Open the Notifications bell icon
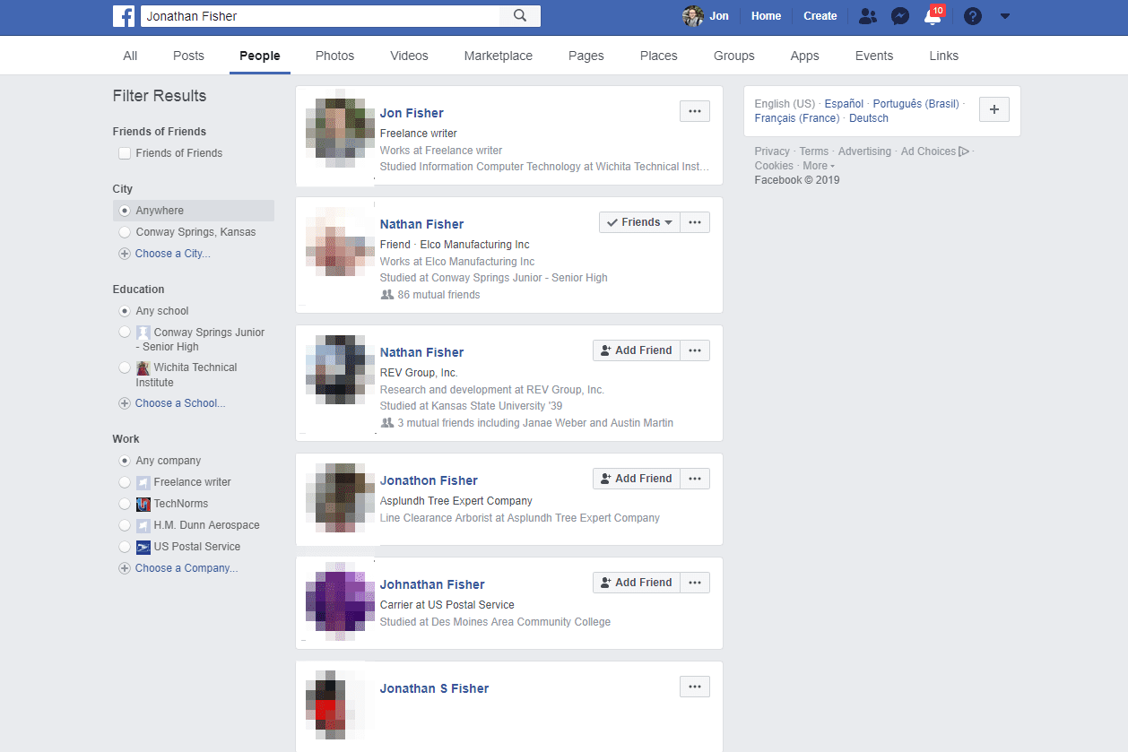The height and width of the screenshot is (752, 1128). (933, 16)
